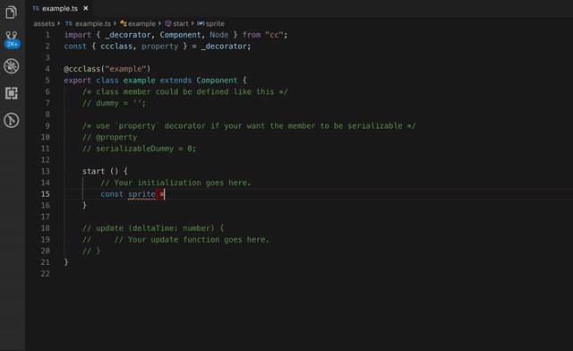The image size is (573, 351).
Task: Open the Explorer files view
Action: pos(11,12)
